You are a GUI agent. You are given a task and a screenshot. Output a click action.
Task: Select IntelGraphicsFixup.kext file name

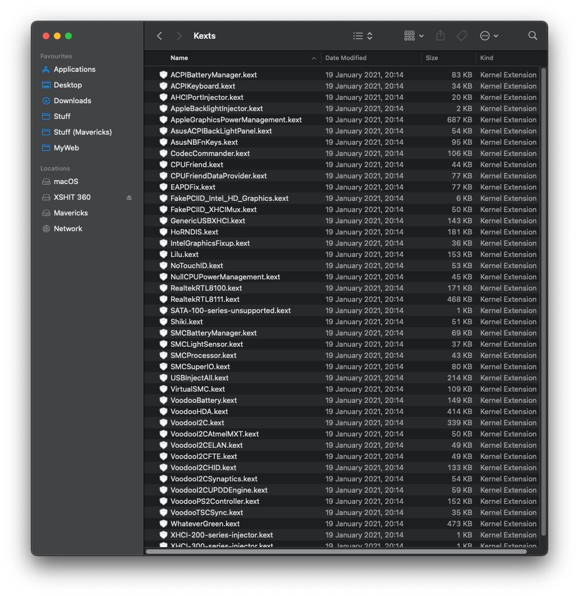point(210,244)
